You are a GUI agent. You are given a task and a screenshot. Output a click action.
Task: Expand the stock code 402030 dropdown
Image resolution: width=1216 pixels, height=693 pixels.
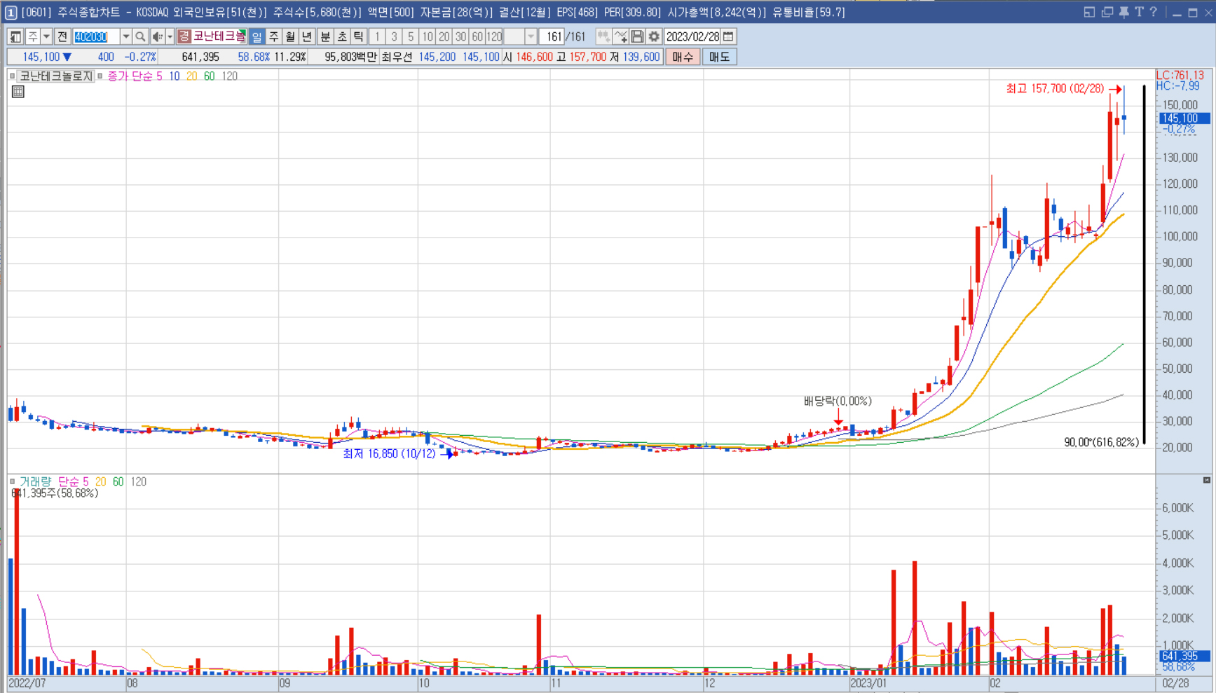[125, 36]
